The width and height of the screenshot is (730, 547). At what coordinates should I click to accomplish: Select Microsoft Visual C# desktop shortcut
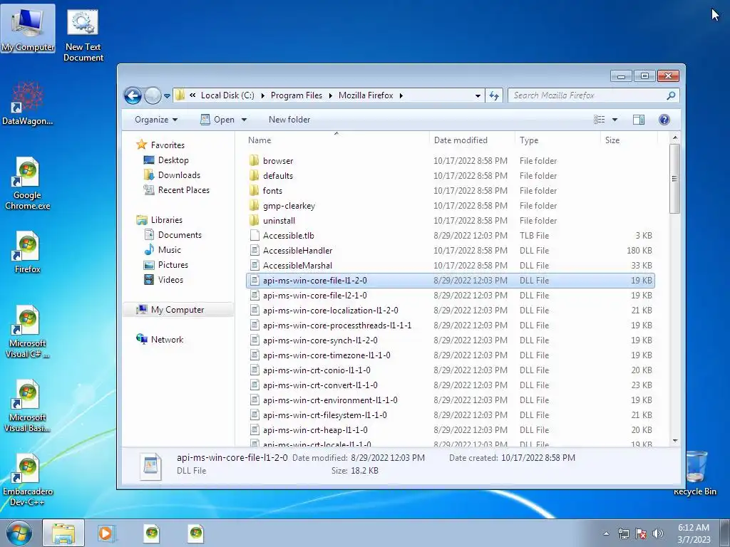(x=28, y=332)
